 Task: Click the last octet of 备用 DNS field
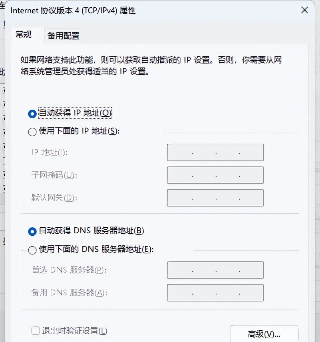coord(251,293)
